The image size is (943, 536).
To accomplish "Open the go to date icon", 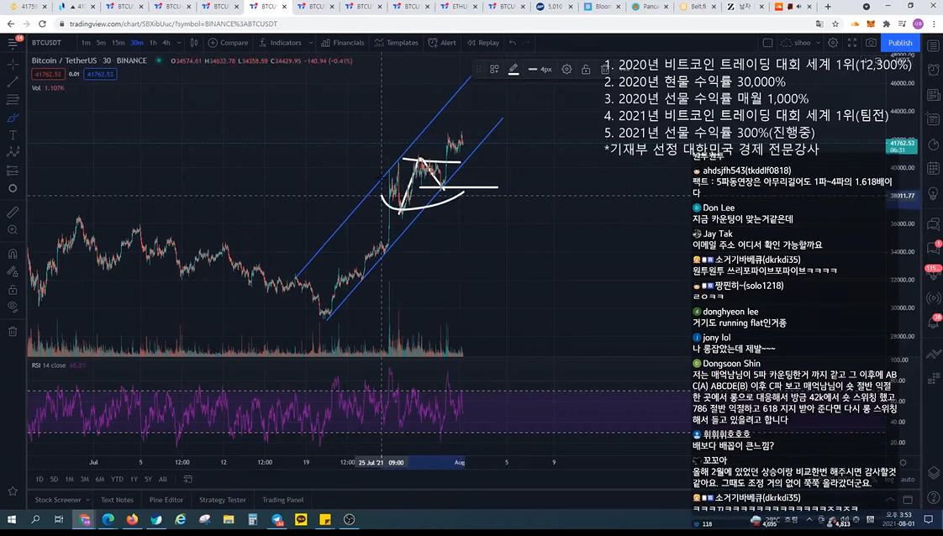I will click(187, 479).
